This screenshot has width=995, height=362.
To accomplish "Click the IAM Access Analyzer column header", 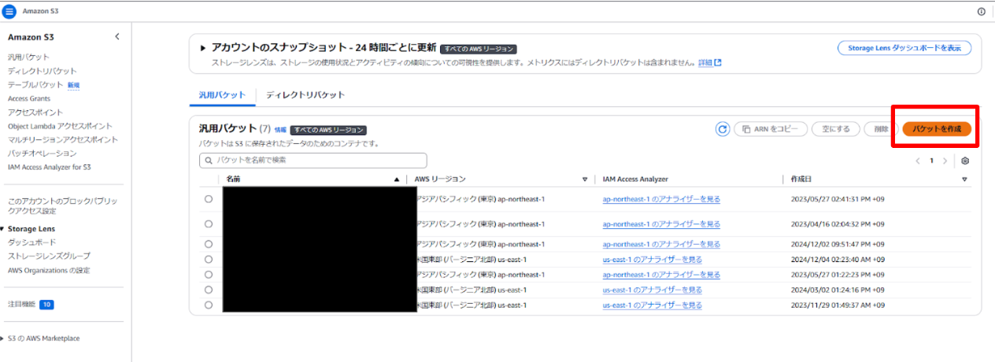I will pos(635,179).
